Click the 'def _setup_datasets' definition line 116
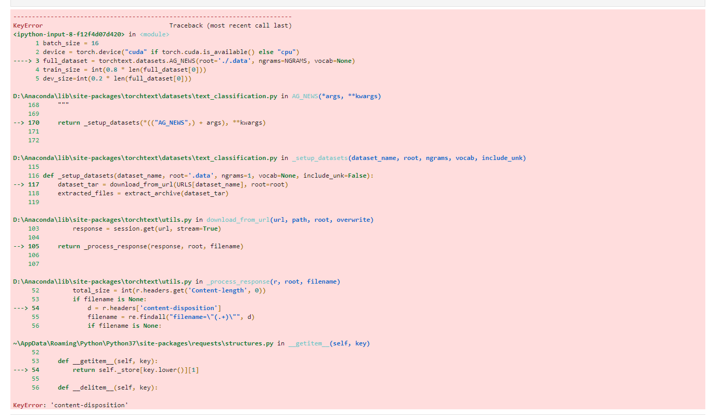 point(208,176)
